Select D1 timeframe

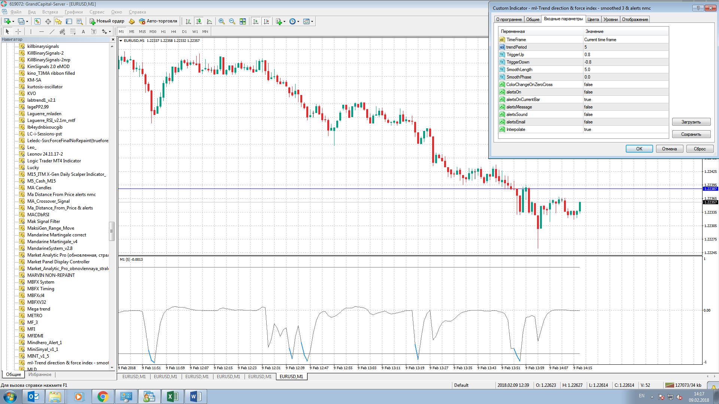click(x=184, y=31)
